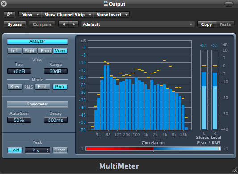Open the #default preset dropdown

(138, 24)
